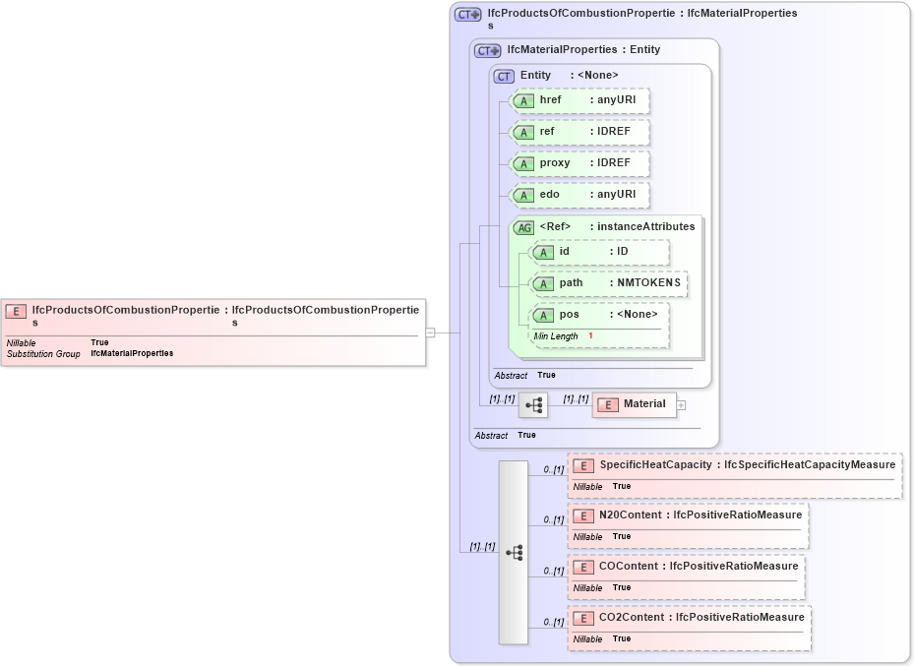The image size is (914, 666).
Task: Select the sequence icon linking the content measures
Action: [x=516, y=552]
